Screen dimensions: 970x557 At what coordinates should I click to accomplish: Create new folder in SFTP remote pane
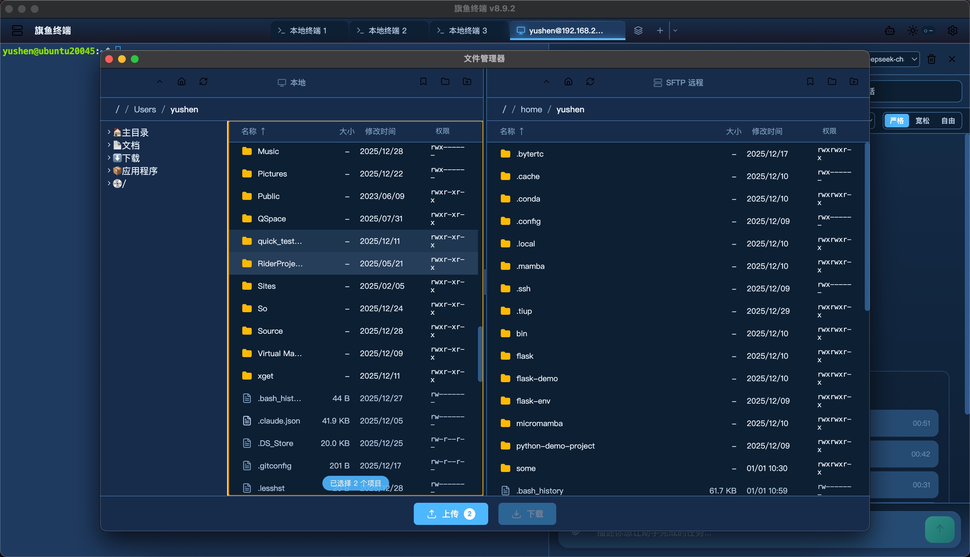(x=853, y=81)
